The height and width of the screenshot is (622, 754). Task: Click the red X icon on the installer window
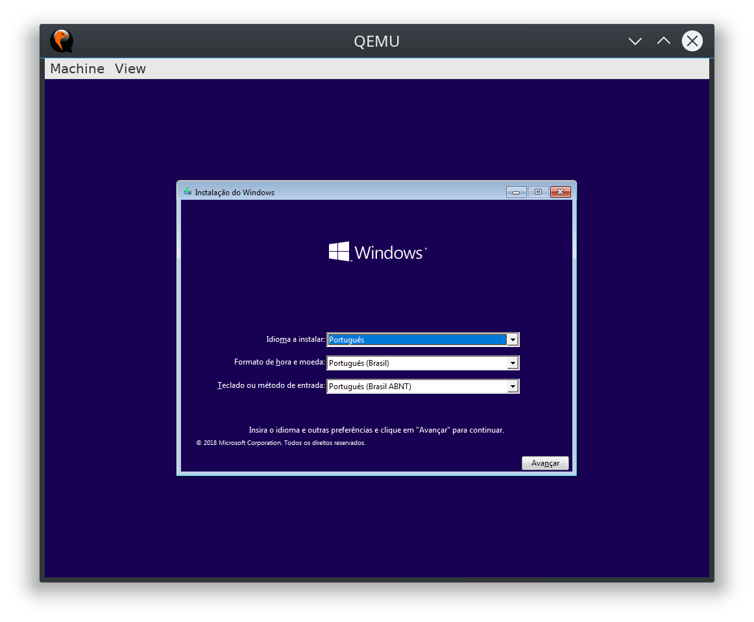560,192
